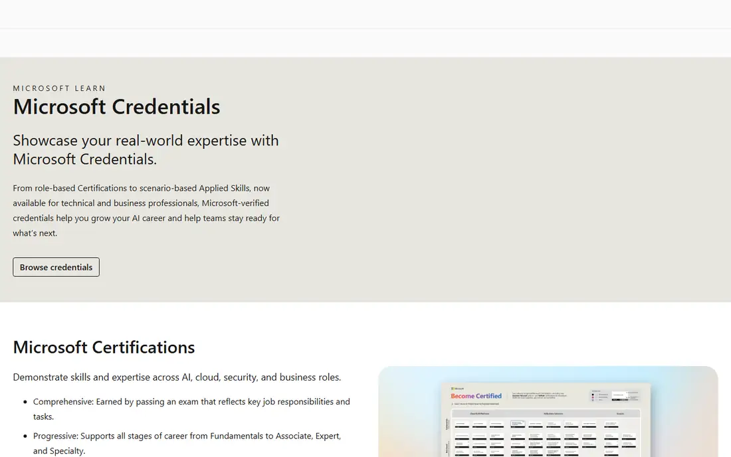Click the Browse credentials button
731x457 pixels.
coord(56,267)
